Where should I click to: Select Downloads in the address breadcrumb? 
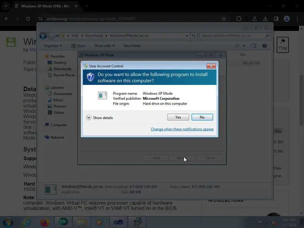pyautogui.click(x=94, y=36)
